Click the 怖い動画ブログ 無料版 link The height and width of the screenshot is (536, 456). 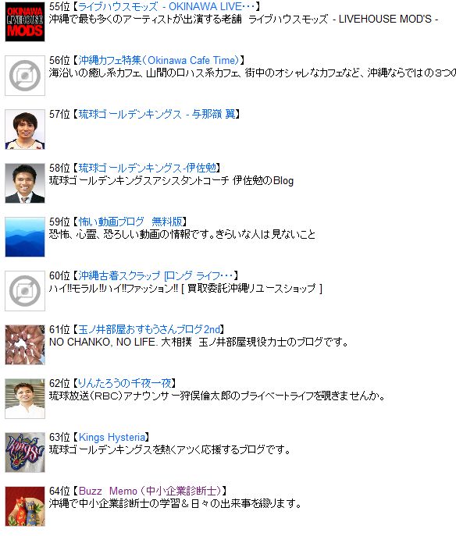tap(130, 222)
